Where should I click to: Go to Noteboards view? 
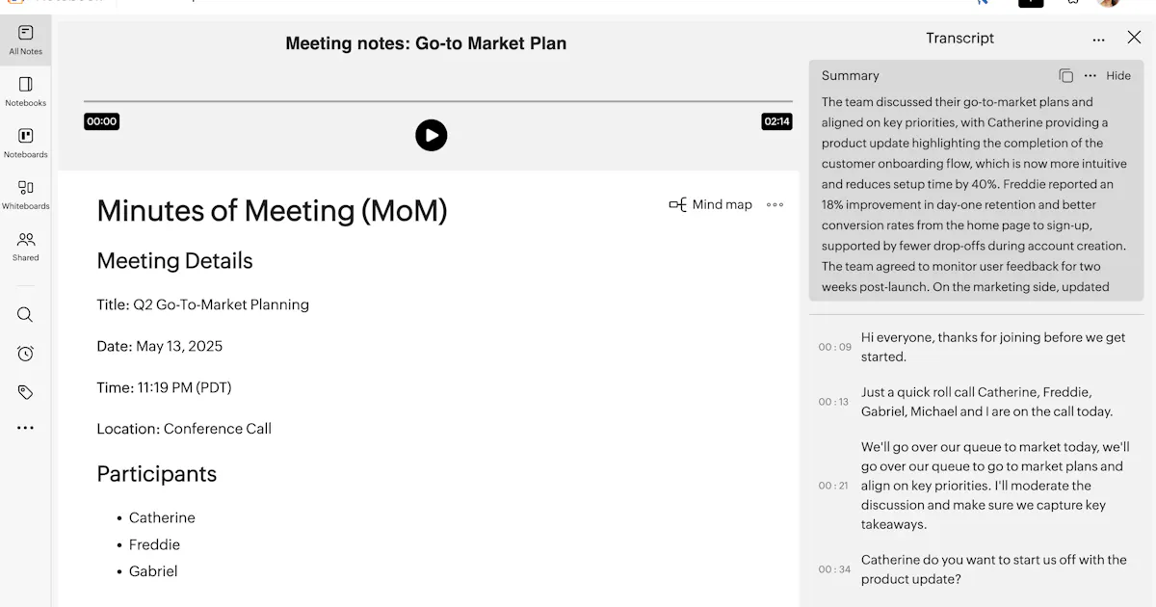click(26, 144)
